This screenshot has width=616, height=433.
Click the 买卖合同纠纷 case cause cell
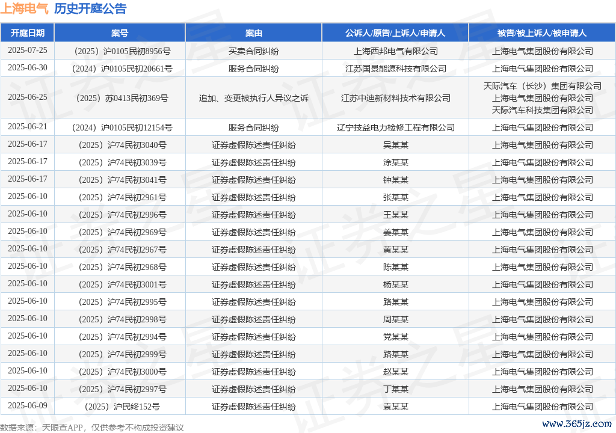(x=253, y=51)
